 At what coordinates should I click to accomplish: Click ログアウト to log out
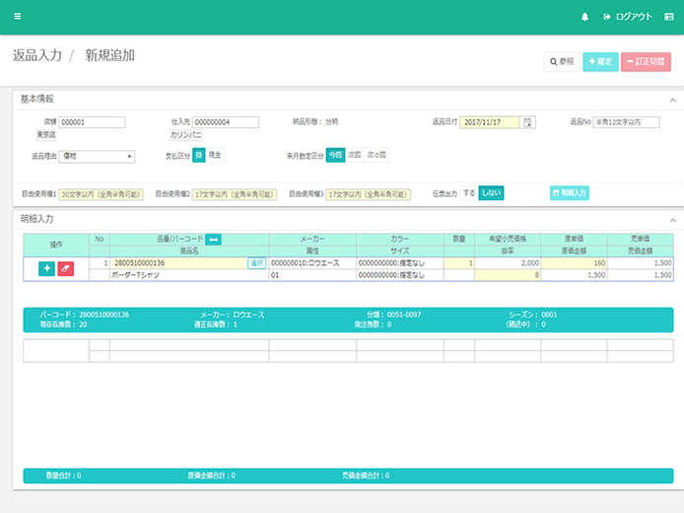click(627, 17)
